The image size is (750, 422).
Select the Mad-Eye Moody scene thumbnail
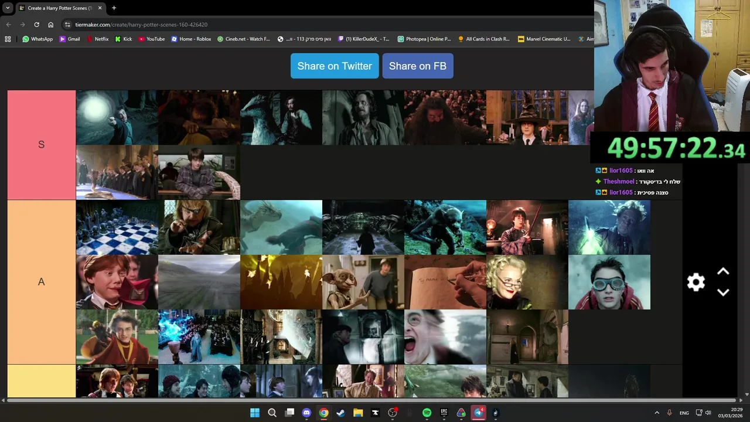[x=199, y=227]
